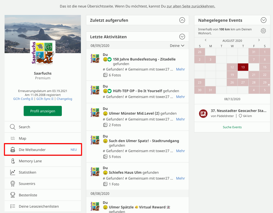
Task: Open cache Schiefes Haus Ulm
Action: pyautogui.click(x=125, y=173)
